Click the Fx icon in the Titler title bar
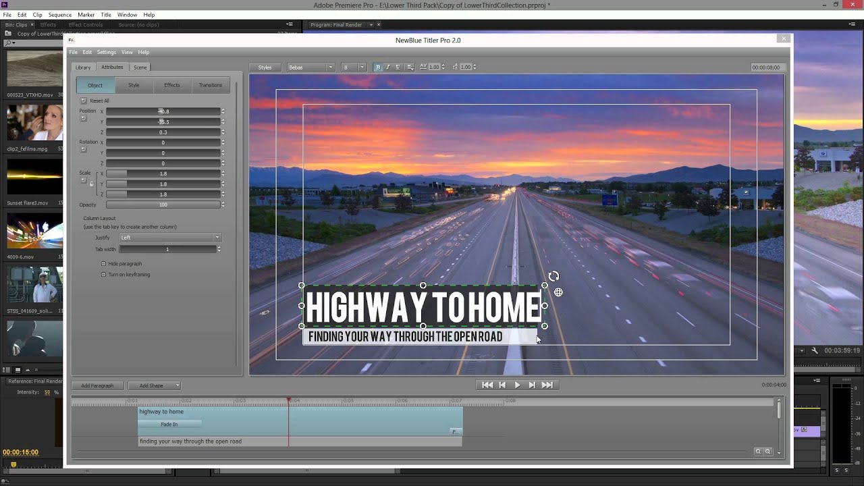The image size is (864, 486). [71, 40]
